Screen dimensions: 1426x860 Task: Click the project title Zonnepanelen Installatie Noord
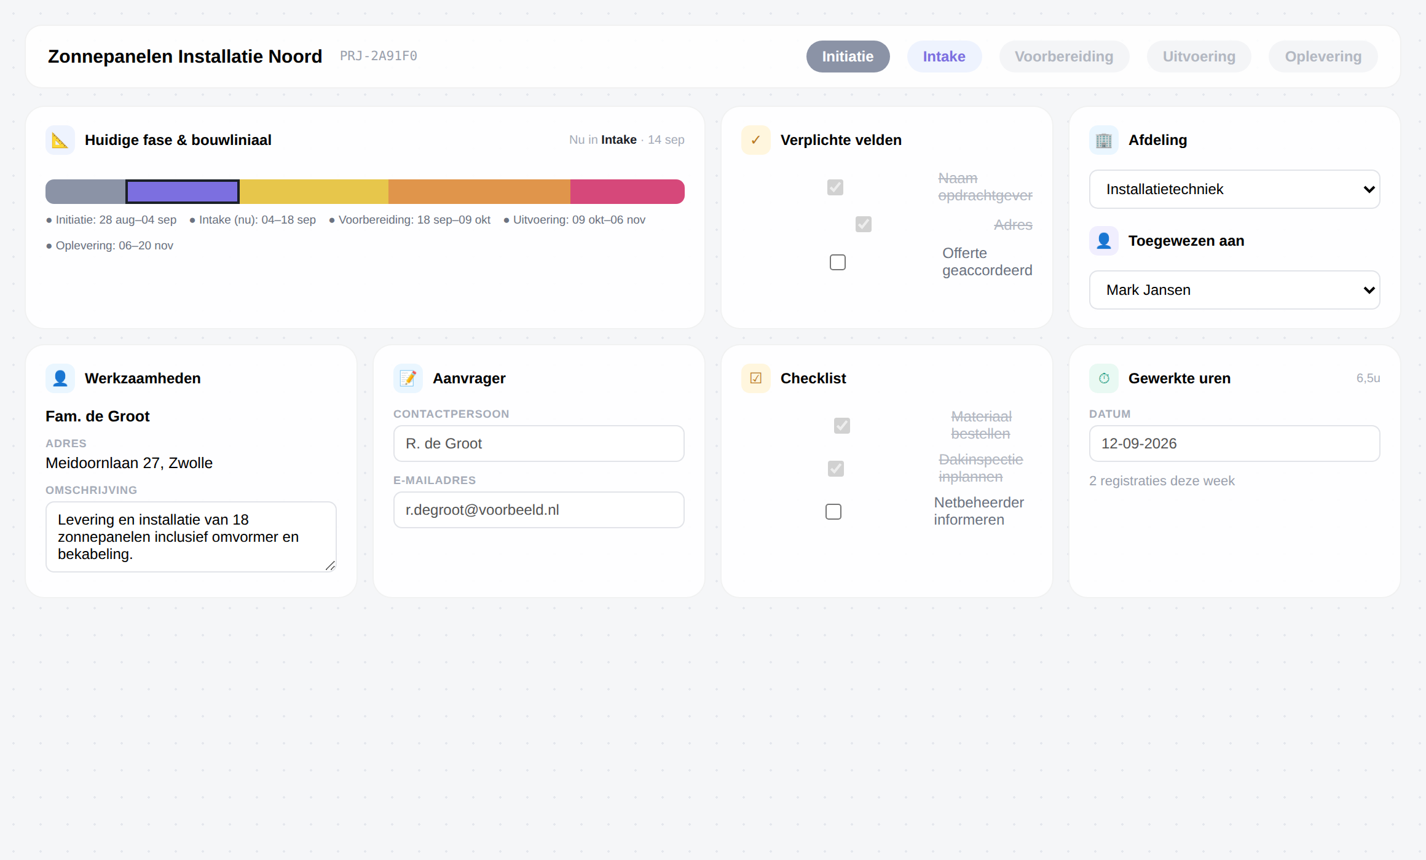(185, 57)
